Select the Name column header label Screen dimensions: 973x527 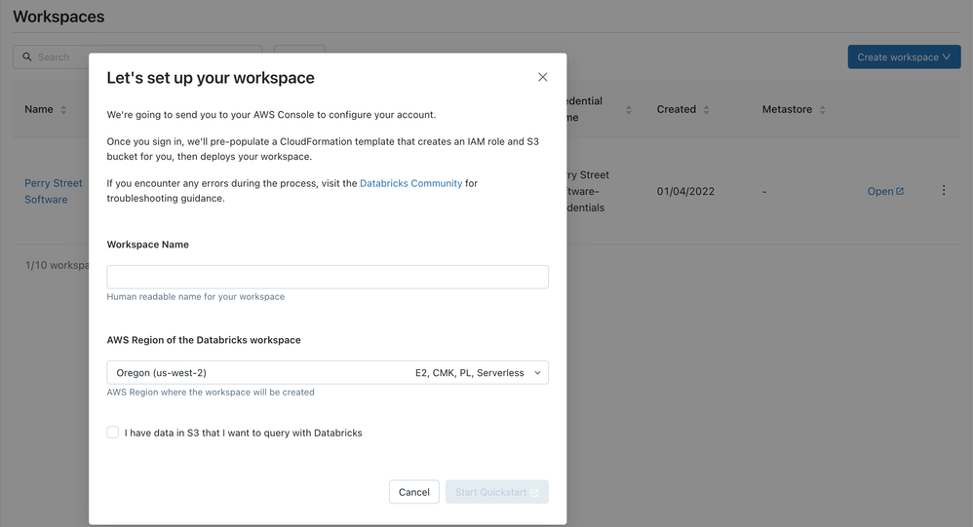(39, 109)
